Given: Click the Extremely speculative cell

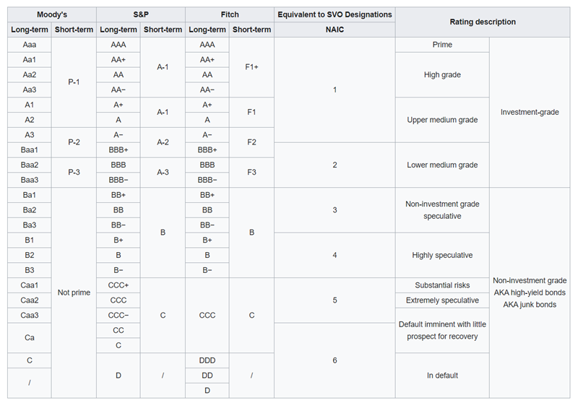Looking at the screenshot, I should (x=442, y=300).
